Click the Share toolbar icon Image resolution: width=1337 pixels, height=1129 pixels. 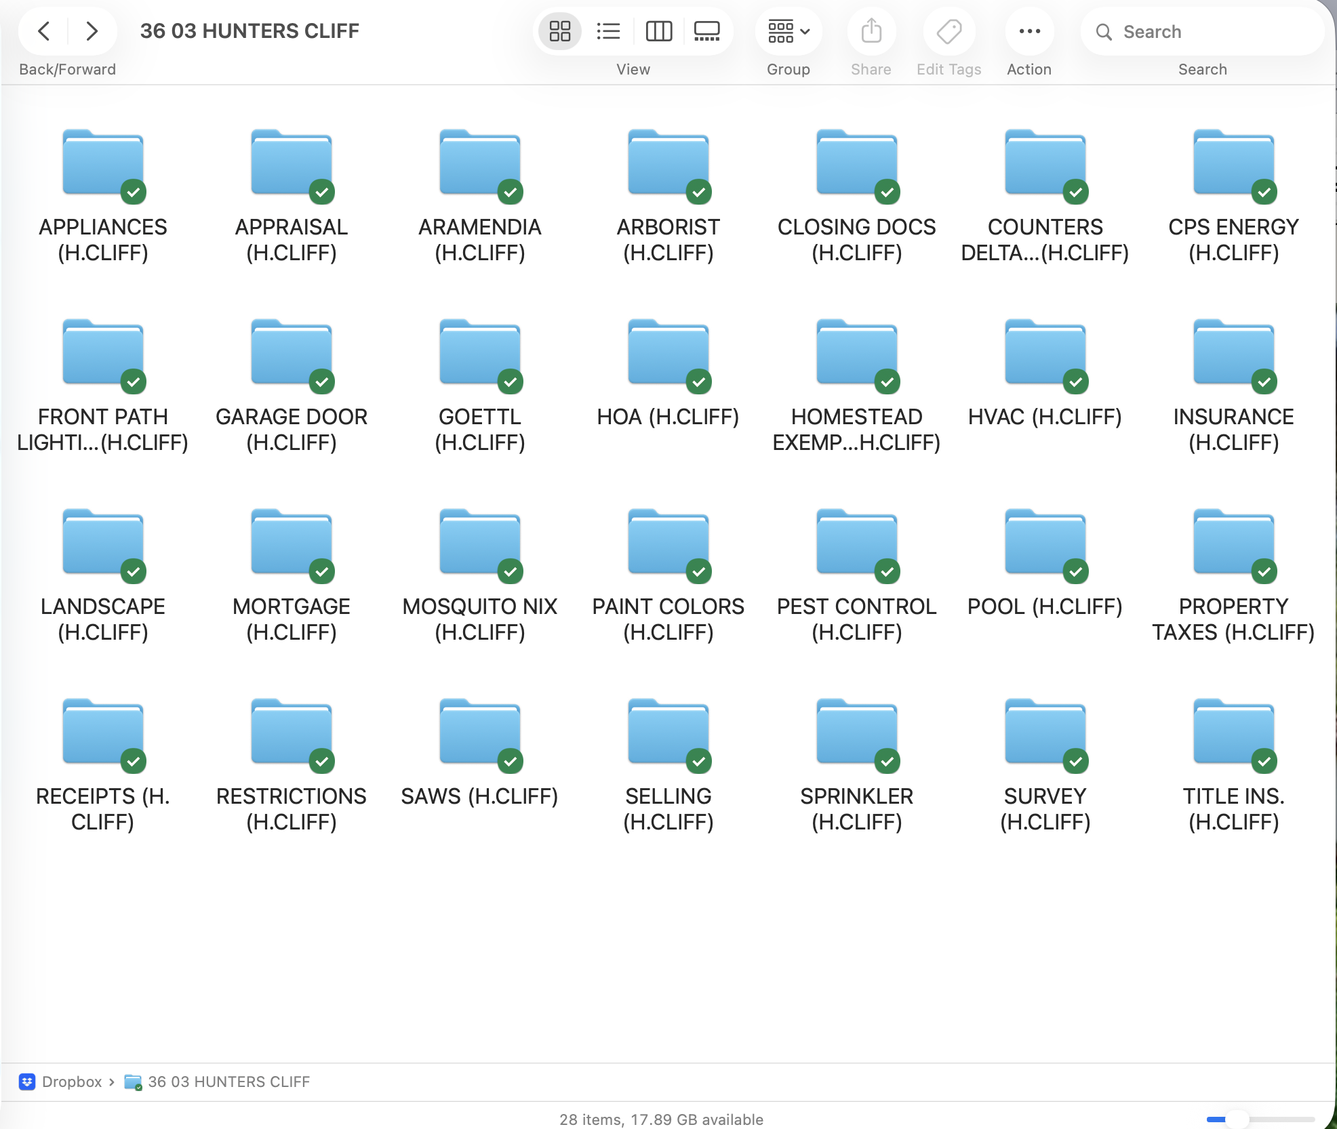coord(871,31)
